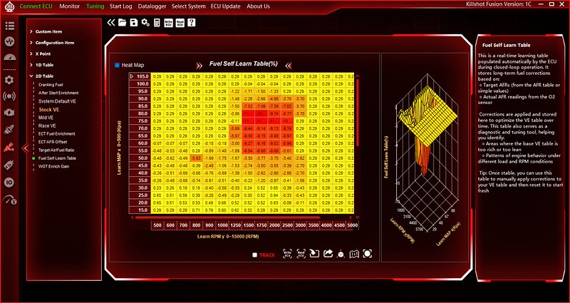Click the import arrow icon below table
570x303 pixels.
(314, 254)
